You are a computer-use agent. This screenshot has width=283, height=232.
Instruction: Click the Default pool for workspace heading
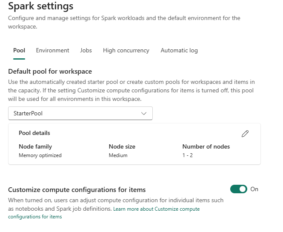50,72
